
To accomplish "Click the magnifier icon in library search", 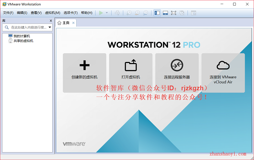I will 7,27.
